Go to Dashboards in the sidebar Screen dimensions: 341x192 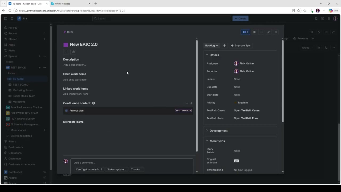(15, 147)
